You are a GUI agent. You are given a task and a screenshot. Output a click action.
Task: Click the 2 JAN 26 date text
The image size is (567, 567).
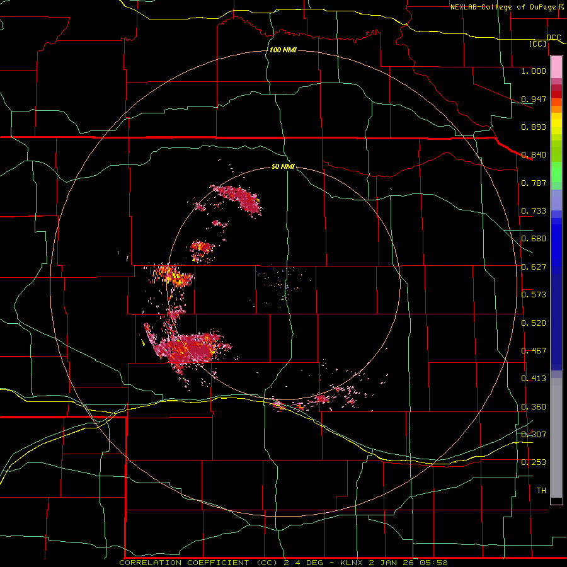391,563
